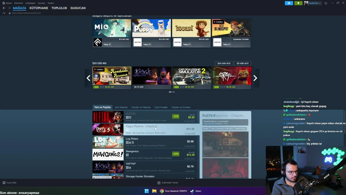
Task: Open the Arkadaşlar menu
Action: [30, 3]
